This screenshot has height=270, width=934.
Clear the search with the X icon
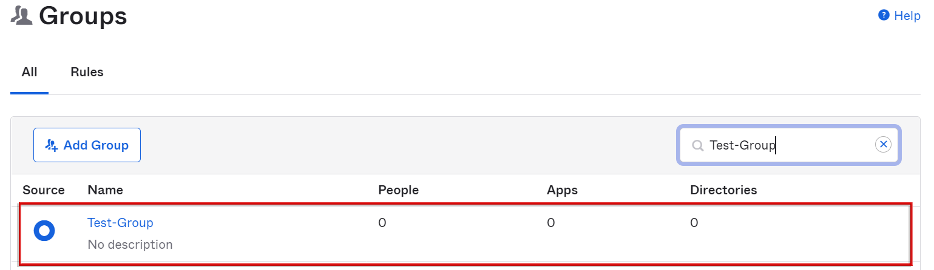(x=883, y=144)
